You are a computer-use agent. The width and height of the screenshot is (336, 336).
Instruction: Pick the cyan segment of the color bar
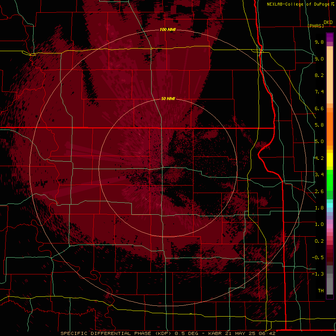coord(330,205)
